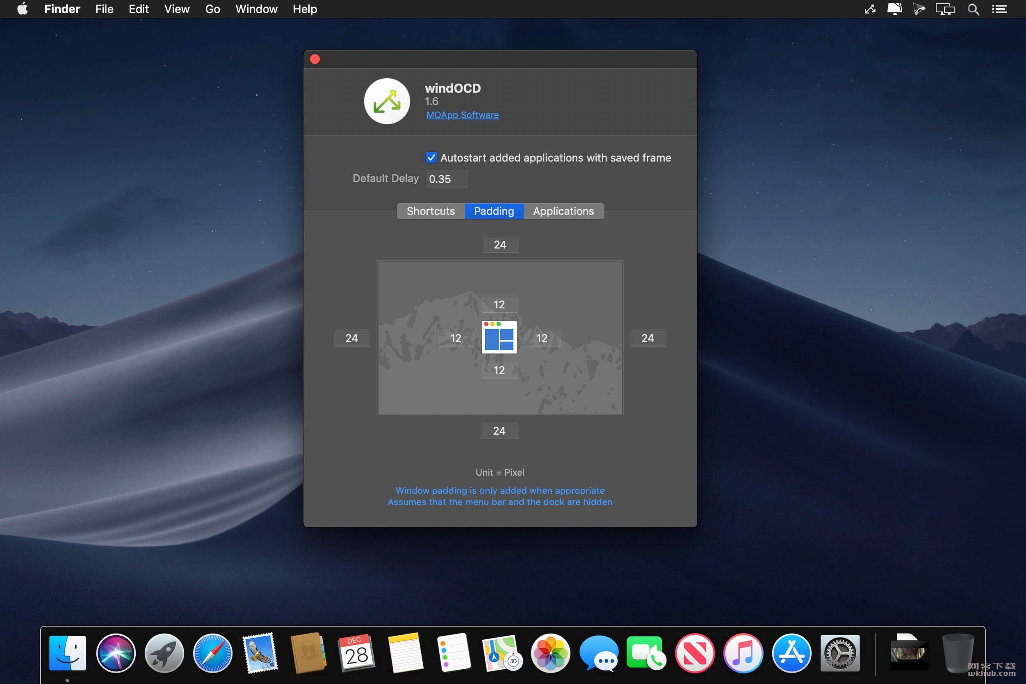The image size is (1026, 684).
Task: Open Mail stamp icon in dock
Action: (261, 653)
